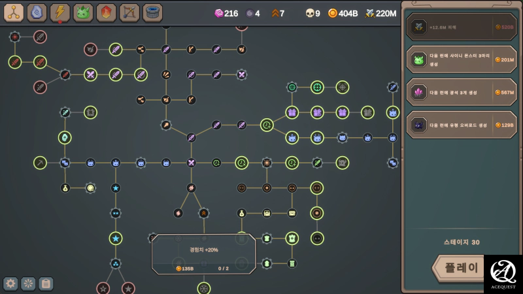Click the settings gear icon
This screenshot has width=523, height=294.
pos(10,284)
